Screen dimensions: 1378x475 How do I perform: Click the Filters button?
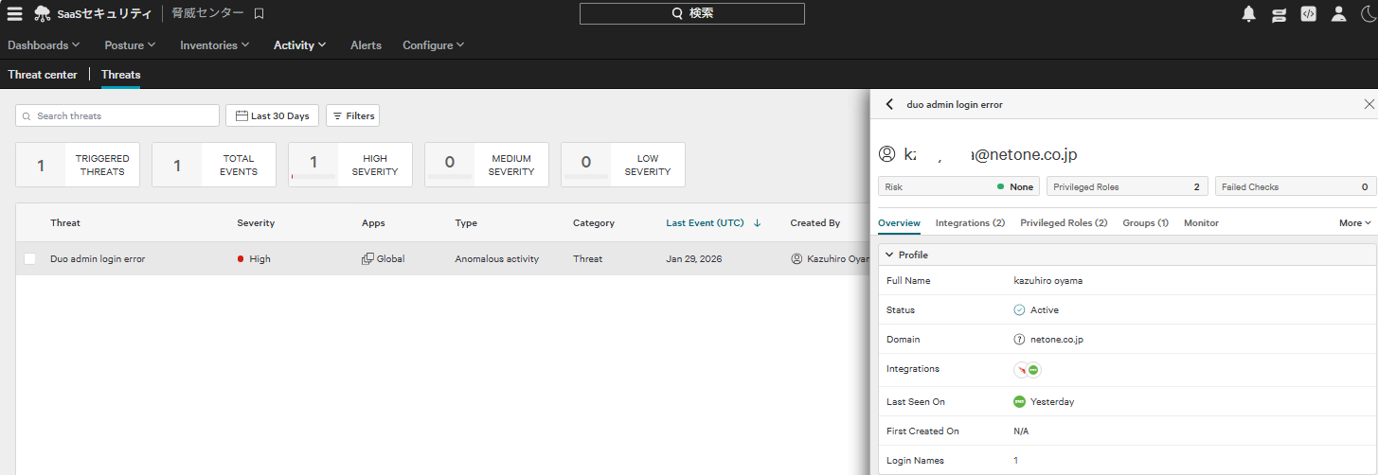tap(353, 115)
